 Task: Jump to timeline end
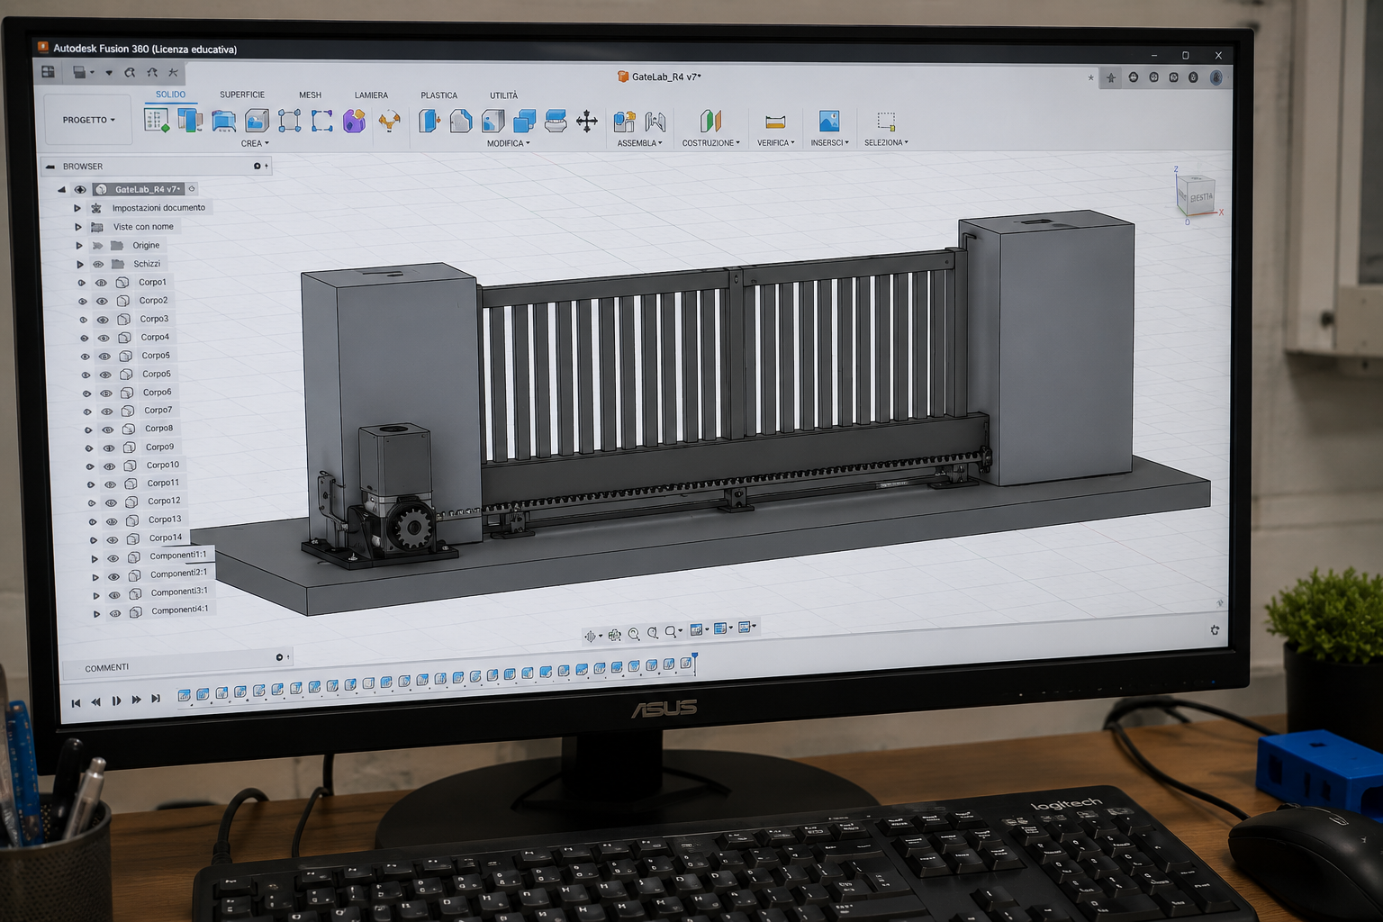156,699
